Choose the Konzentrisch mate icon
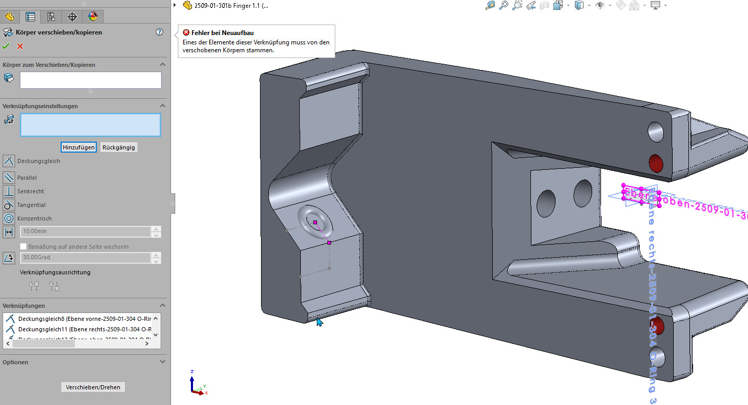This screenshot has width=748, height=405. [x=9, y=218]
